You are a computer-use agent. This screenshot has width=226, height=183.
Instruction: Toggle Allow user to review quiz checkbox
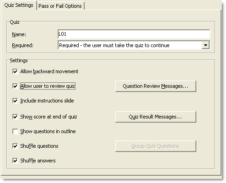[x=15, y=86]
